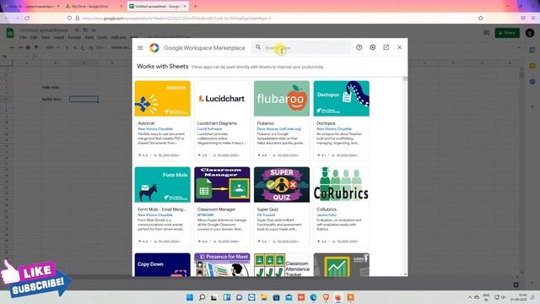This screenshot has width=540, height=304.
Task: Click the Works with Sheets heading
Action: tap(163, 66)
